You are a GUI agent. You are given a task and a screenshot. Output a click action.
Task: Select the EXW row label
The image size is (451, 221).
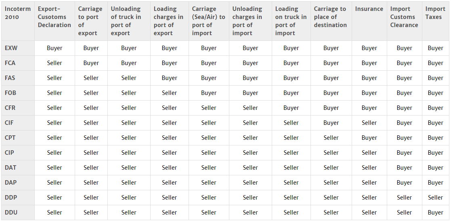11,48
